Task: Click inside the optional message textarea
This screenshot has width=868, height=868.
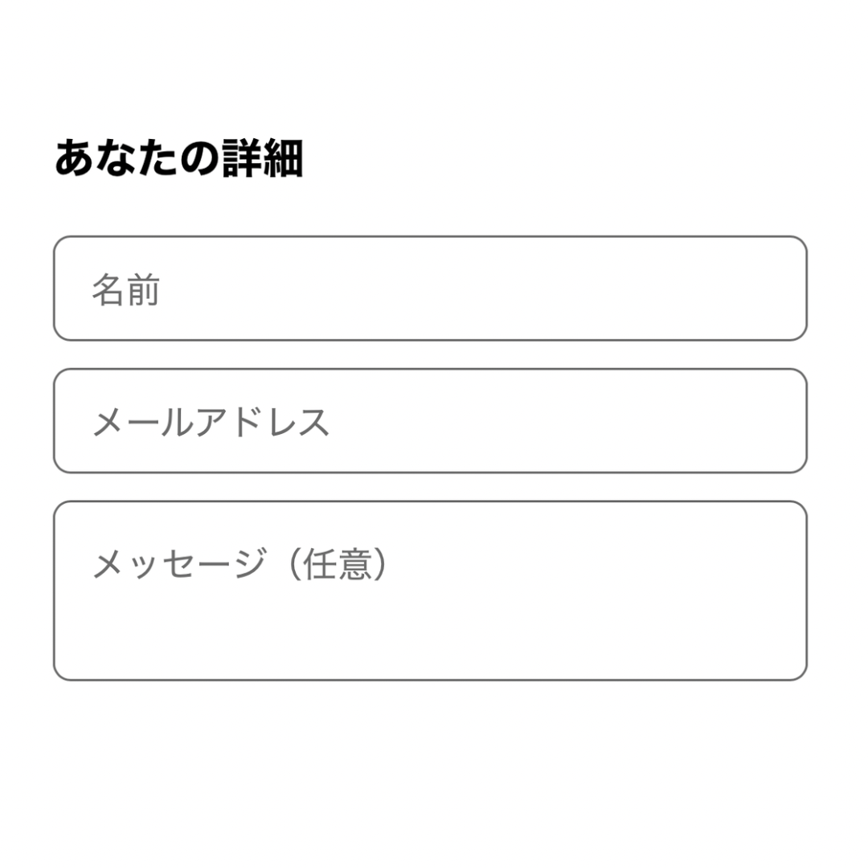Action: pyautogui.click(x=430, y=589)
